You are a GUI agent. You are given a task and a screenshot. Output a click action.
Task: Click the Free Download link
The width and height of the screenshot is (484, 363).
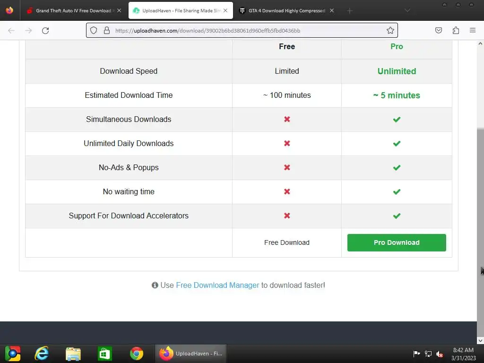pos(287,242)
